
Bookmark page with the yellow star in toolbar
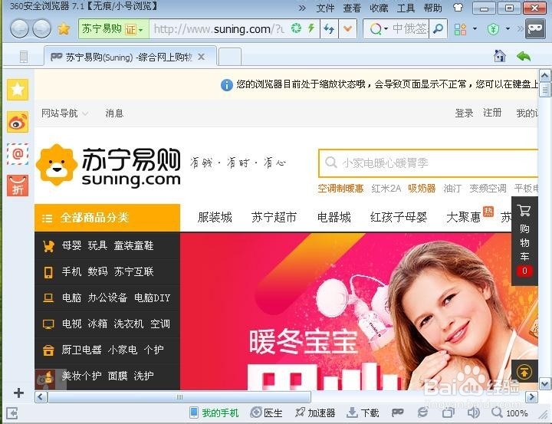(x=64, y=29)
